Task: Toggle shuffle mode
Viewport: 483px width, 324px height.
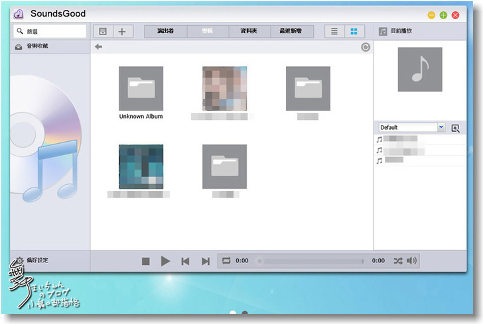Action: [397, 261]
